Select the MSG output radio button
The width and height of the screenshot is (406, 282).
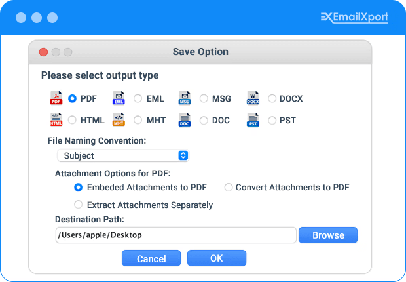click(x=204, y=98)
